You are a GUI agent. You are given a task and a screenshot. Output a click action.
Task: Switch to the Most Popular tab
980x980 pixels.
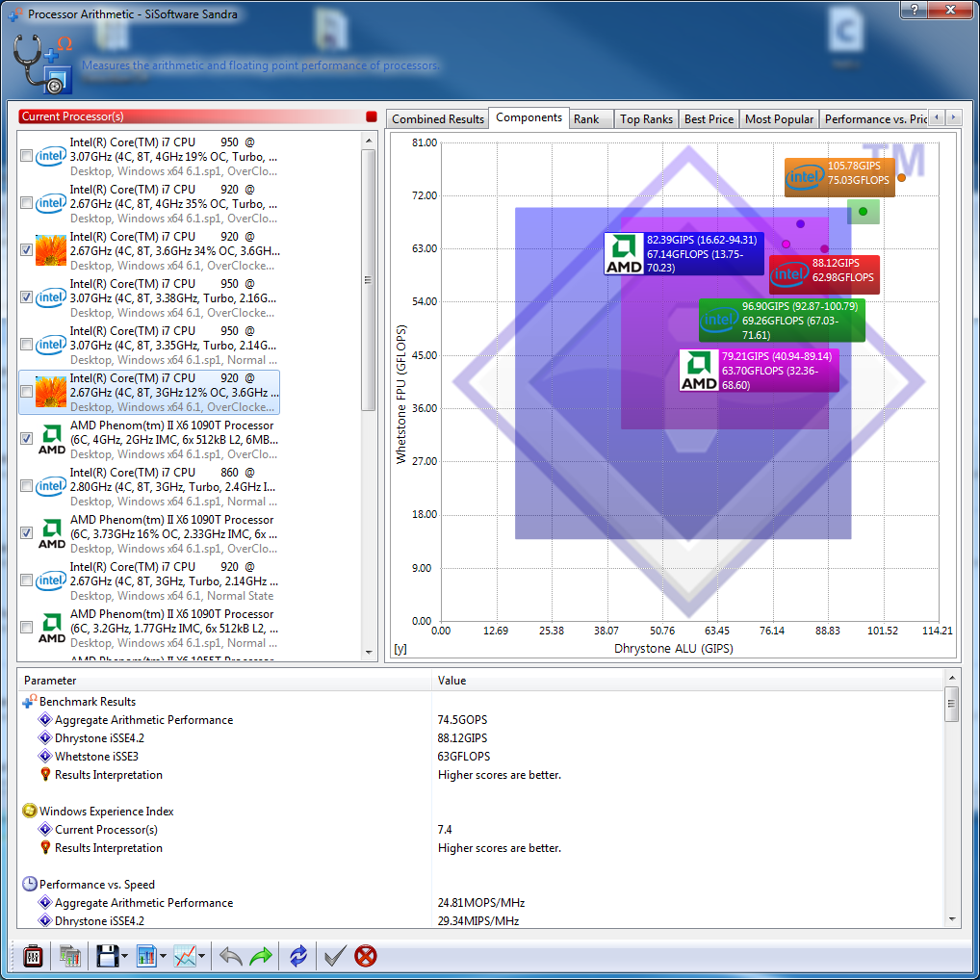[x=779, y=118]
